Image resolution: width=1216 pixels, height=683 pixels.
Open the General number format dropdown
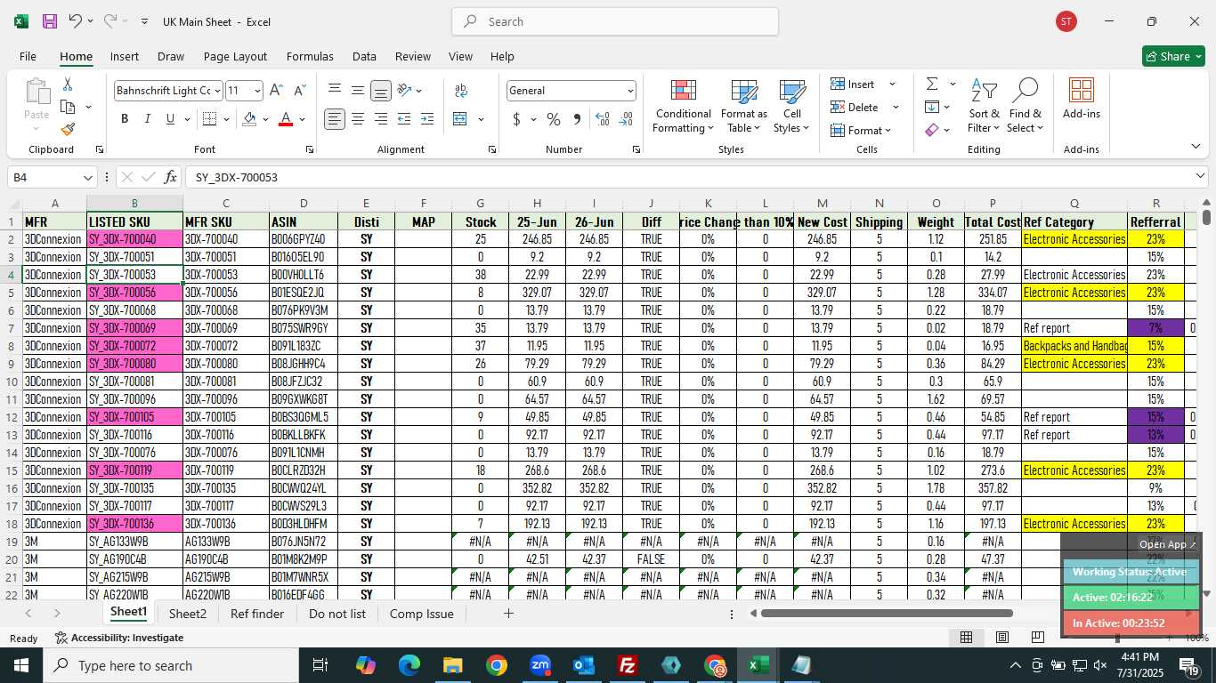(x=630, y=91)
